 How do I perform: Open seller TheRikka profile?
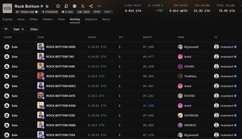[190, 76]
